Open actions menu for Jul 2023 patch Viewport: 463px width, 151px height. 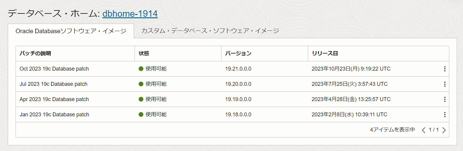(444, 84)
